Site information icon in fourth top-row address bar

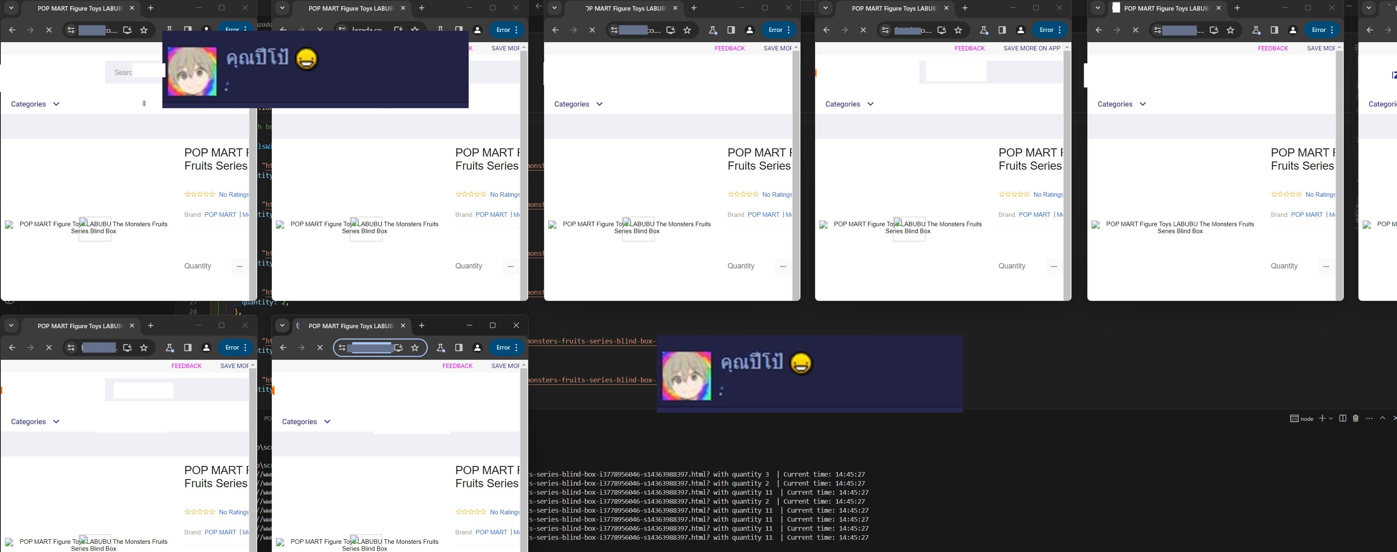click(x=885, y=30)
